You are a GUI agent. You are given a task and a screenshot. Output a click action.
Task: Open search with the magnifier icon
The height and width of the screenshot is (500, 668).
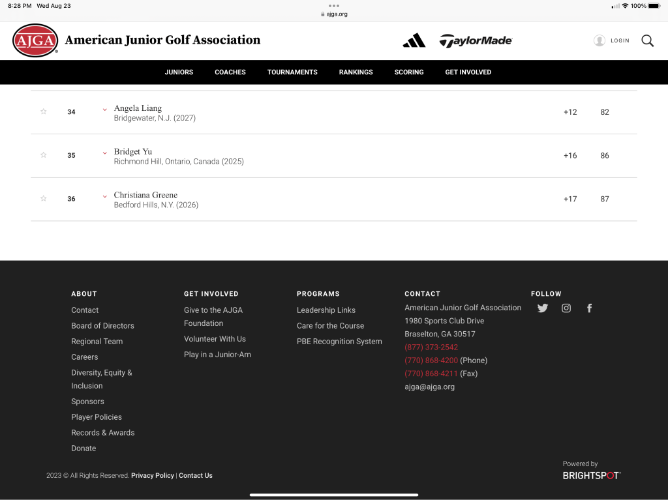647,40
